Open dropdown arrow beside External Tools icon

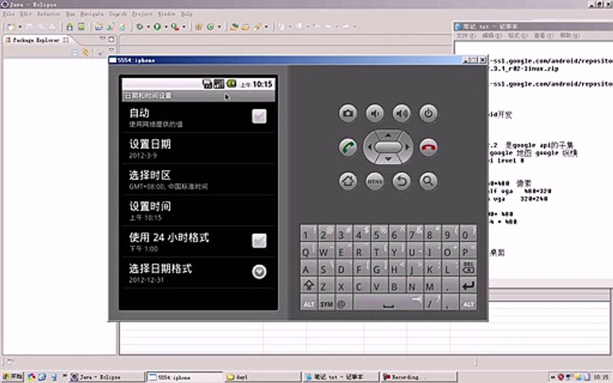pos(184,27)
